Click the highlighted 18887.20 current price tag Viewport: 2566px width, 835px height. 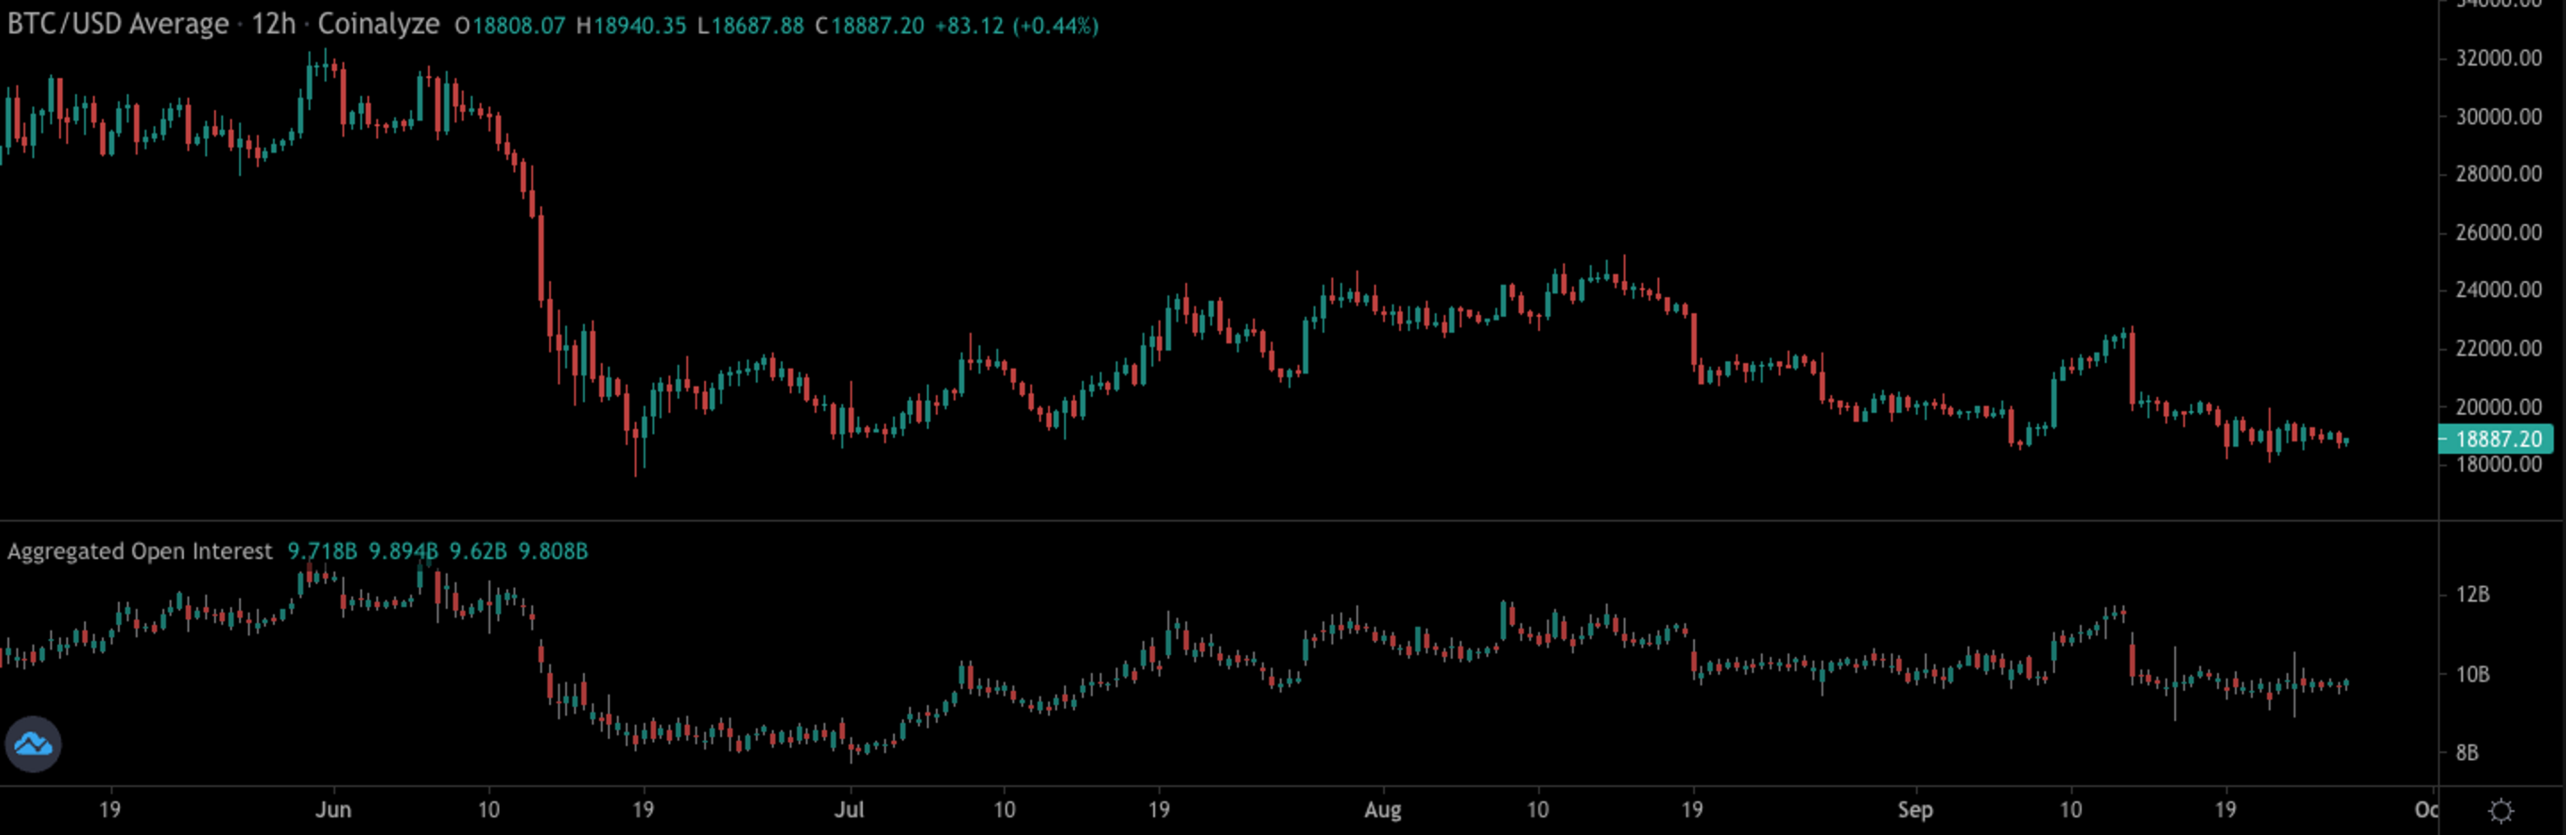tap(2497, 439)
